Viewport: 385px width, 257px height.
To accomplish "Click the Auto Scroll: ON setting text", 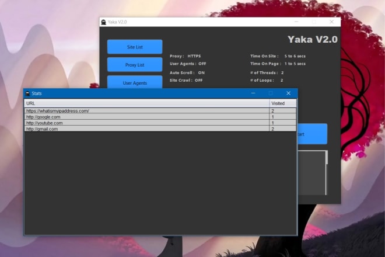I will click(187, 73).
